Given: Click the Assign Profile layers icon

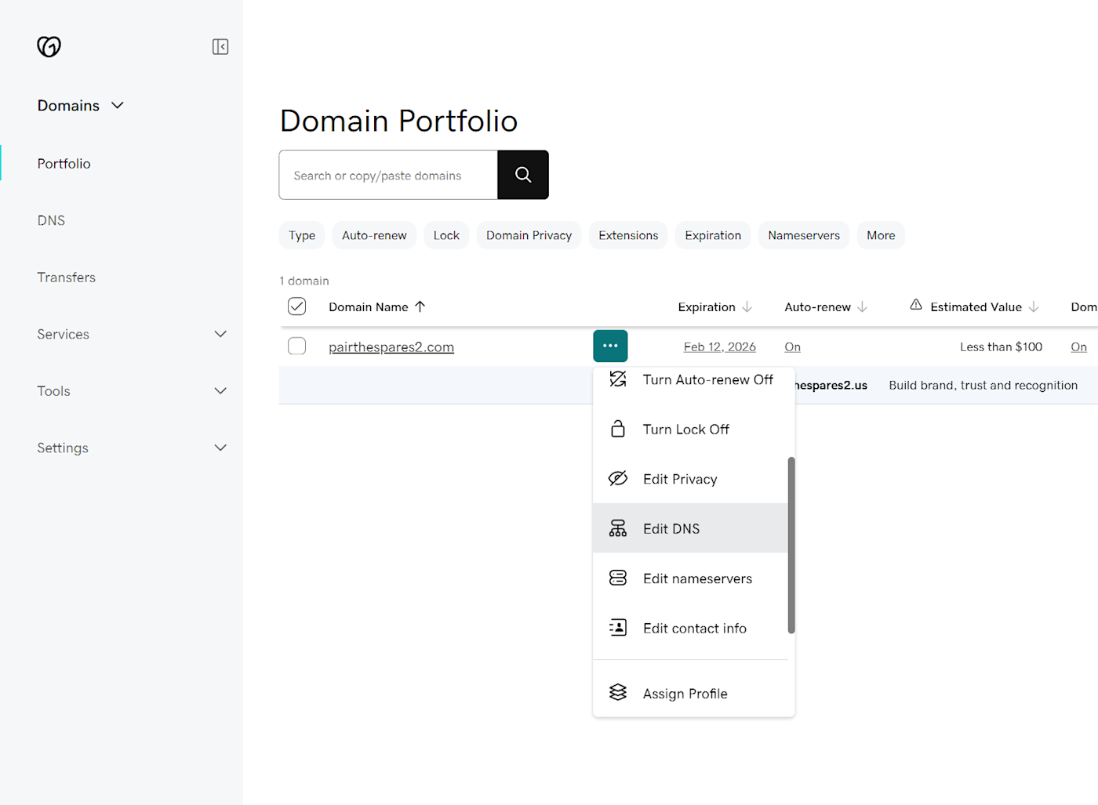Looking at the screenshot, I should (x=618, y=693).
